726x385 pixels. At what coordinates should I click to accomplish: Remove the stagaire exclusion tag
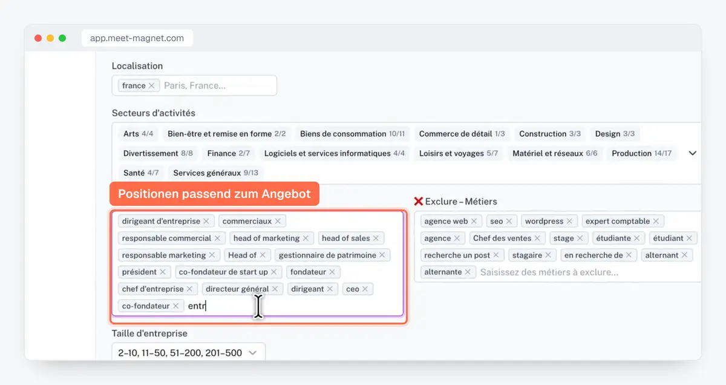[548, 255]
